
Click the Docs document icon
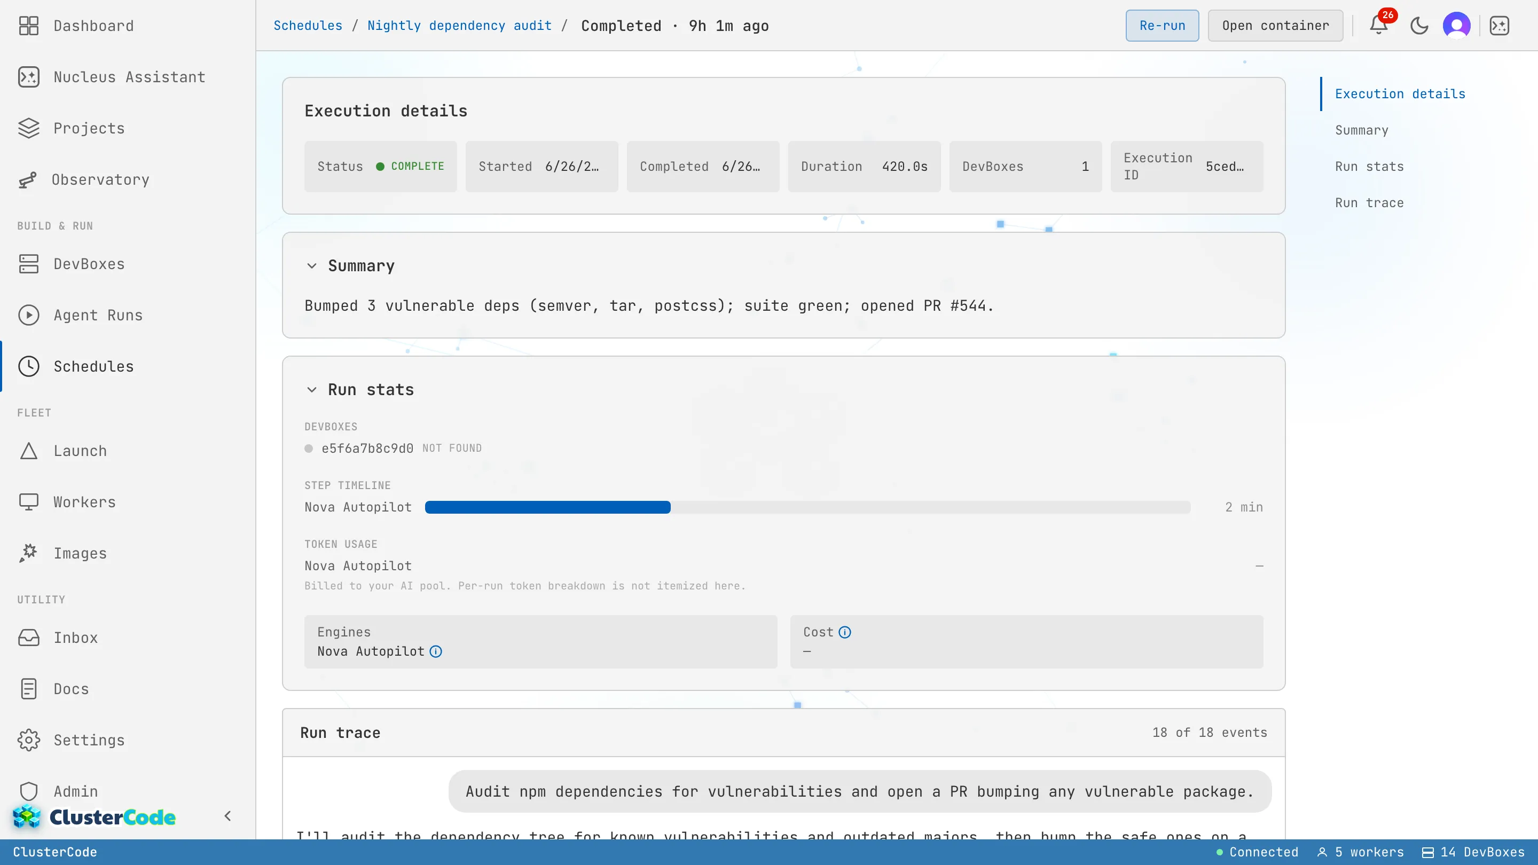[29, 689]
